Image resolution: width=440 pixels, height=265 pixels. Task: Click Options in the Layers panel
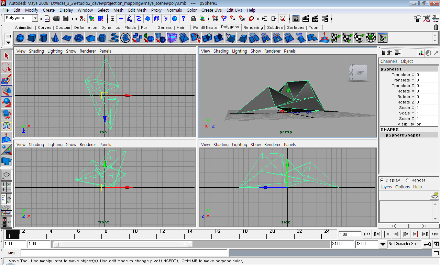coord(402,187)
